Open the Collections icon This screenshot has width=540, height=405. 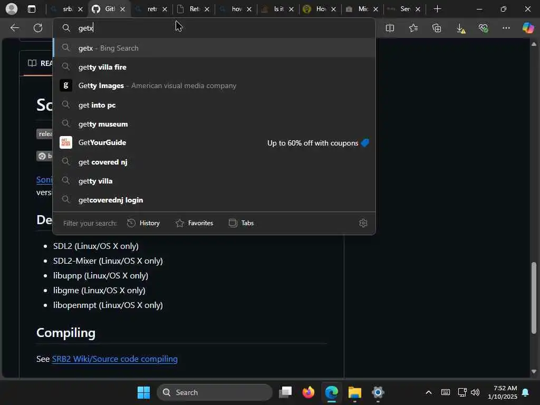tap(436, 28)
